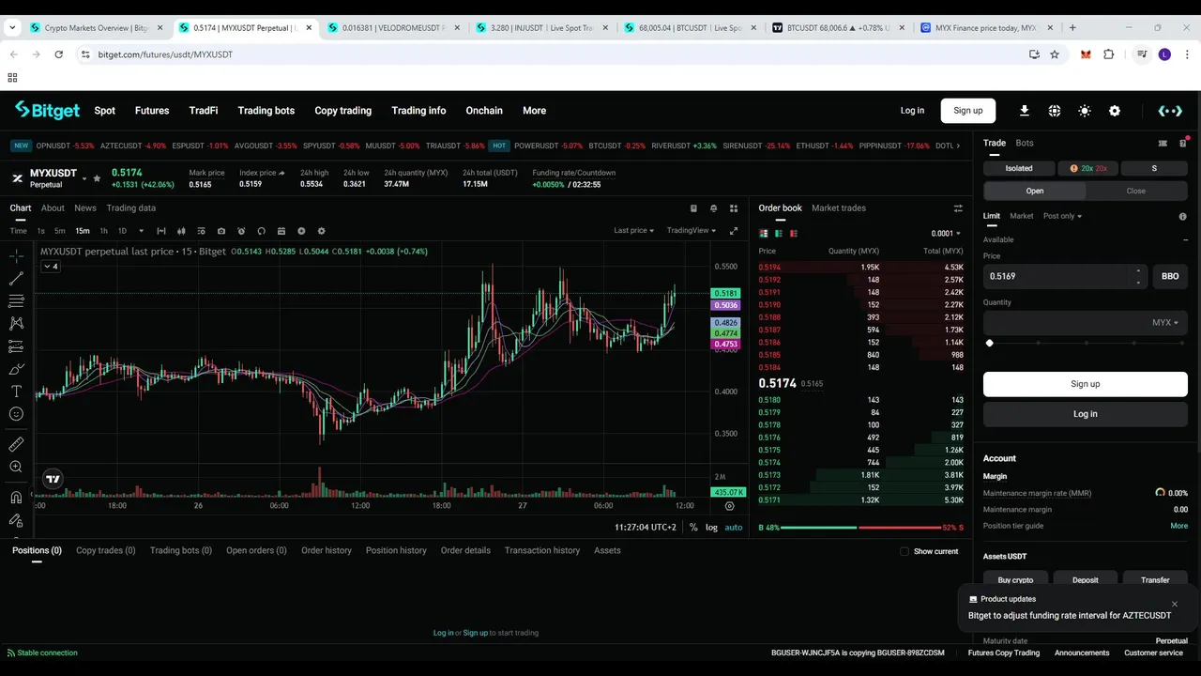
Task: Enable magnet mode for drawings
Action: (x=16, y=498)
